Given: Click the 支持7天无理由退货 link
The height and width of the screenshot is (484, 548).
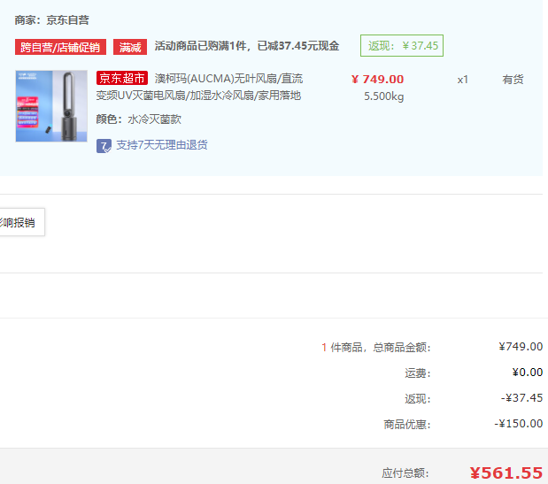Looking at the screenshot, I should [x=162, y=145].
